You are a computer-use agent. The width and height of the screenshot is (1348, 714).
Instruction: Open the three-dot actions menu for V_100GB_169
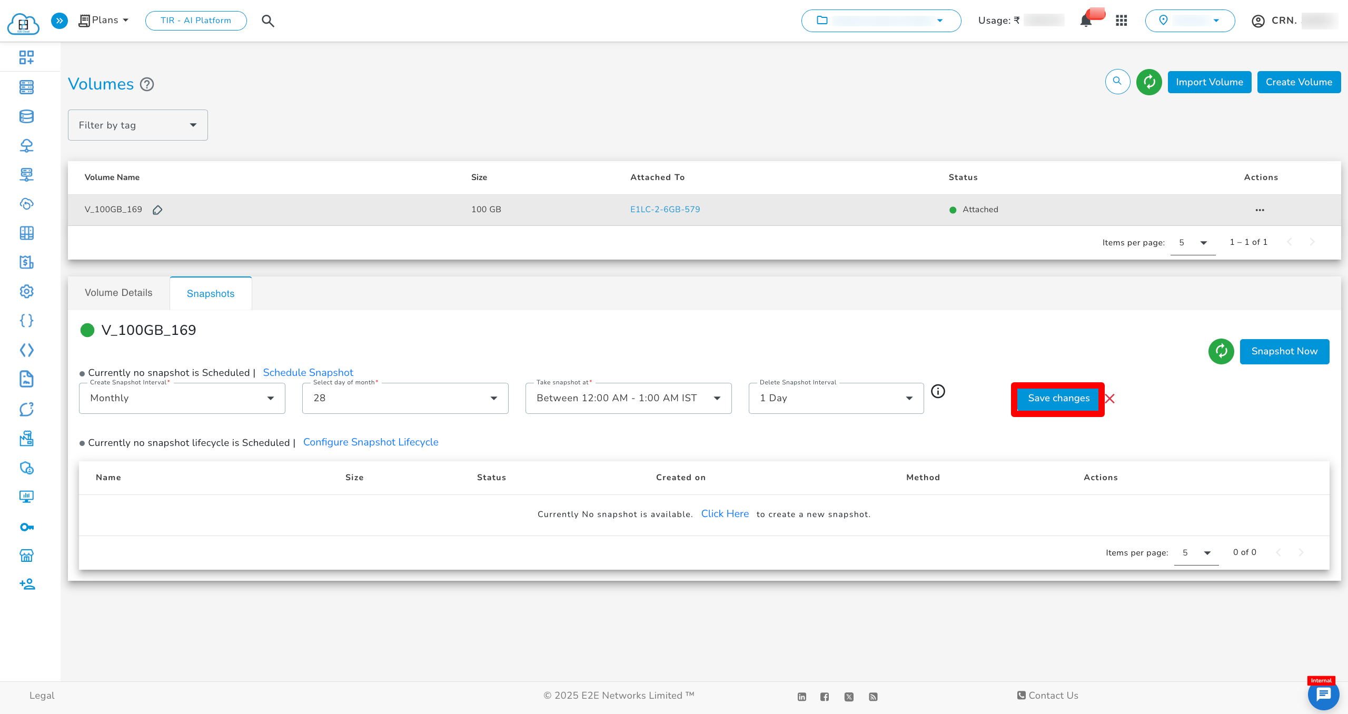pyautogui.click(x=1260, y=210)
